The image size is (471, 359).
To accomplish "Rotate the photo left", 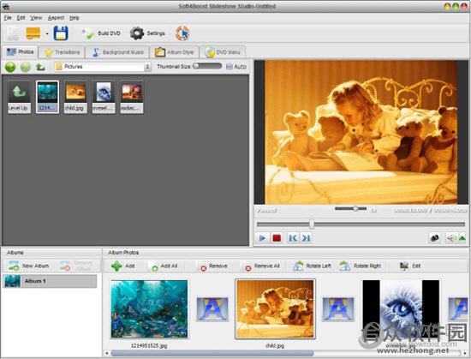I will coord(312,266).
